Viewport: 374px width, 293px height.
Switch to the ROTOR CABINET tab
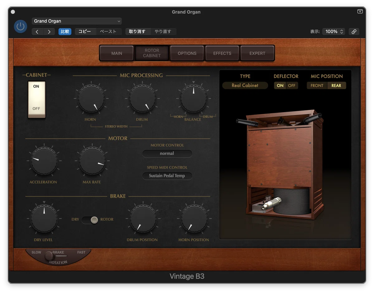click(x=152, y=53)
